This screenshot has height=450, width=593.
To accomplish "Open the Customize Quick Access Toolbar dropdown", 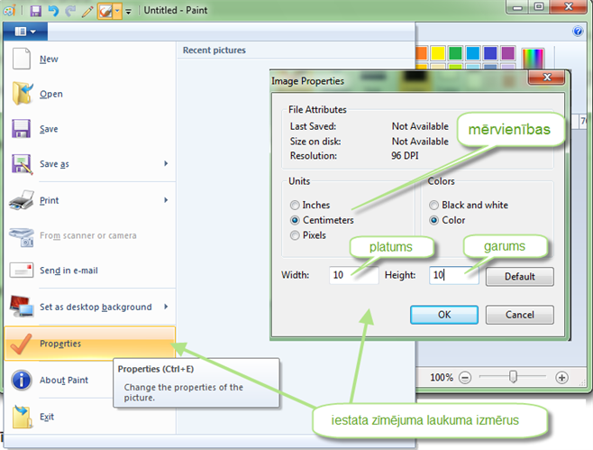I will coord(127,11).
